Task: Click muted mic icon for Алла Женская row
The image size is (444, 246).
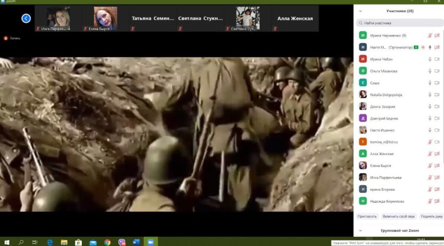Action: click(x=430, y=154)
